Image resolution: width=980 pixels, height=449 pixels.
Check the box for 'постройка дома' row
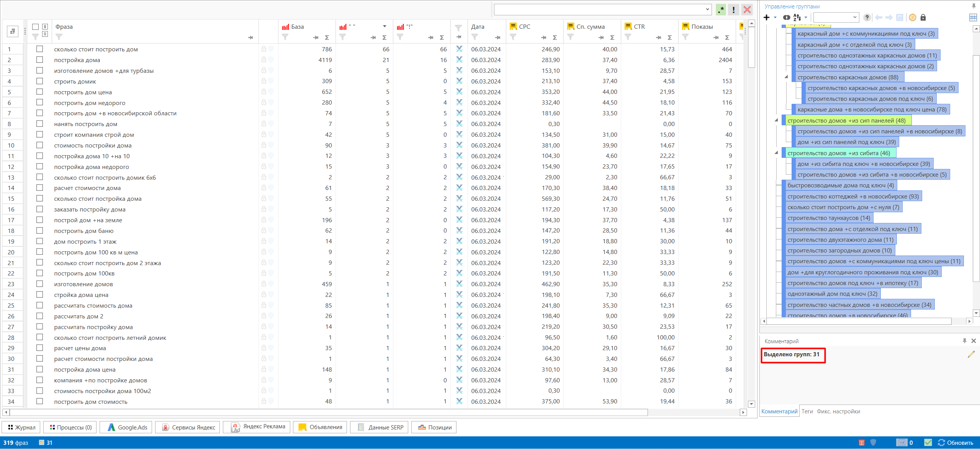tap(39, 60)
